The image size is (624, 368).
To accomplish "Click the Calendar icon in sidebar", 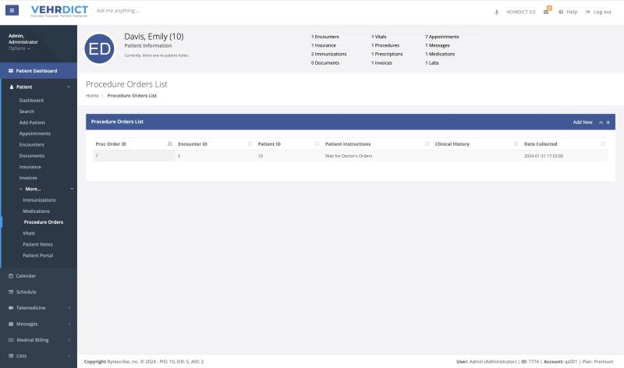I will click(10, 276).
